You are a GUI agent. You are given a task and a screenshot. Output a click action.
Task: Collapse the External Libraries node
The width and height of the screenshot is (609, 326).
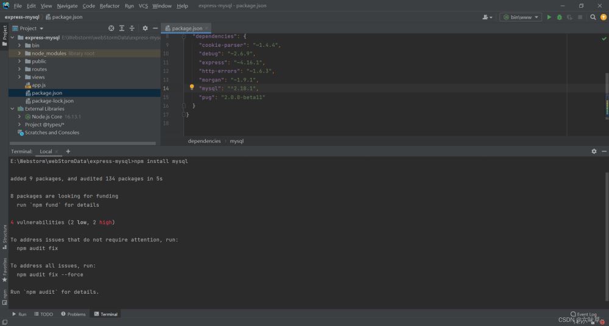(12, 109)
